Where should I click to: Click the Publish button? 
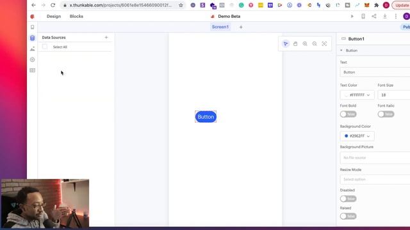(406, 27)
